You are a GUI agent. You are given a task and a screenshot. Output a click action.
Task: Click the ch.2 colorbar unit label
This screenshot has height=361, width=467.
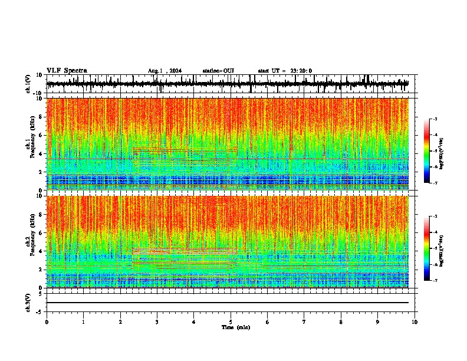tap(441, 251)
